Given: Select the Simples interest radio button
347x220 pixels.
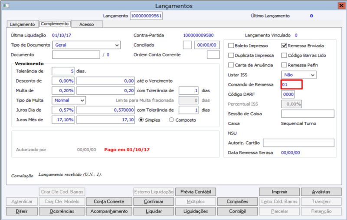Looking at the screenshot, I should coord(141,120).
